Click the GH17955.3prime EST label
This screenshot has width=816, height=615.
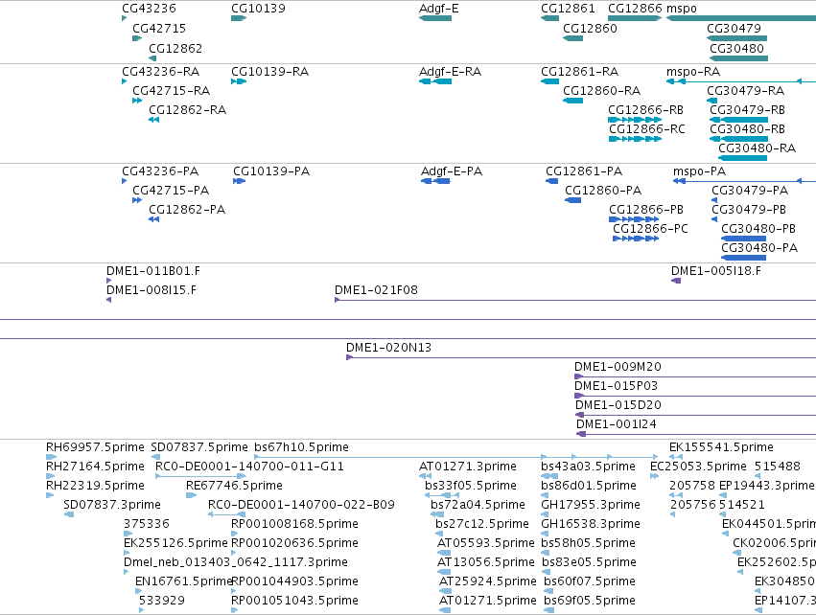(590, 505)
